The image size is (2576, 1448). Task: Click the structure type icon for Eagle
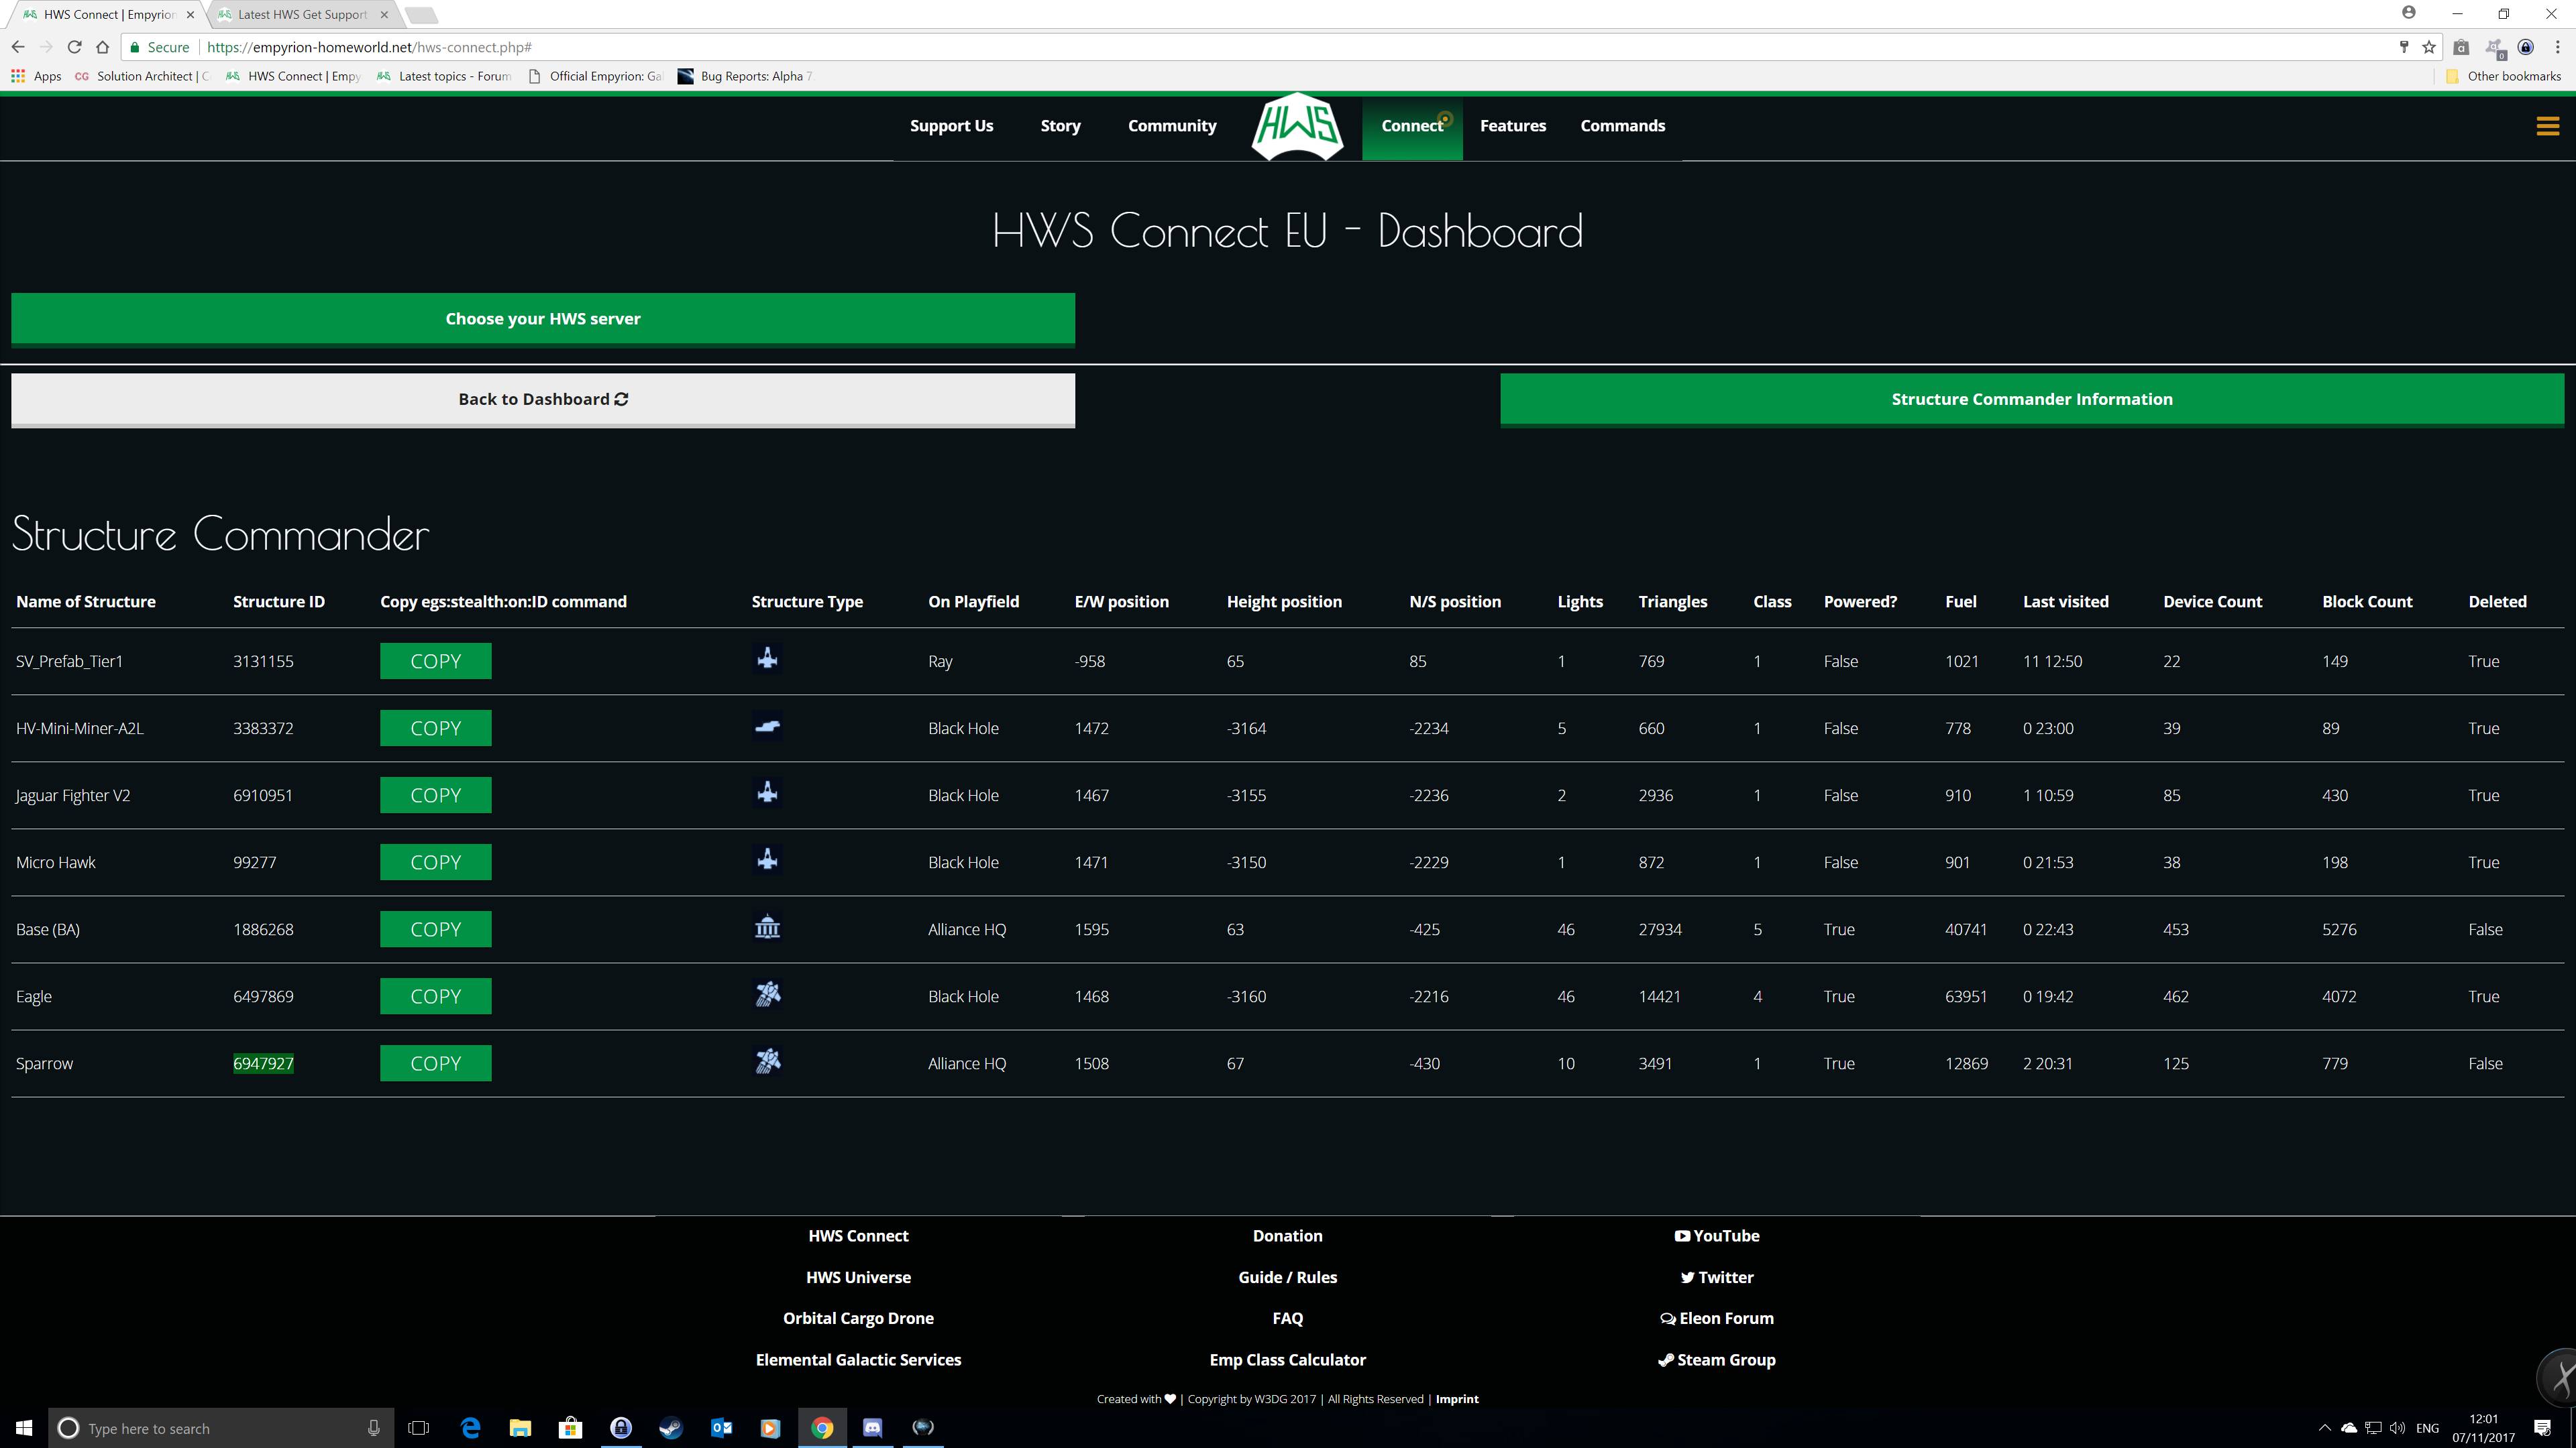pyautogui.click(x=767, y=994)
